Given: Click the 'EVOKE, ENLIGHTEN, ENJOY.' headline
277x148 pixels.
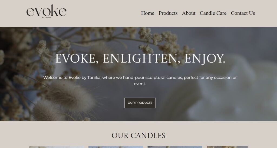Looking at the screenshot, I should [140, 58].
